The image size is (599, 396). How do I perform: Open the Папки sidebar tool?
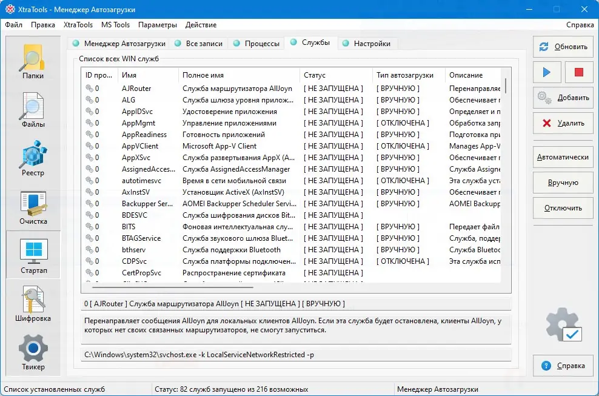[x=33, y=61]
